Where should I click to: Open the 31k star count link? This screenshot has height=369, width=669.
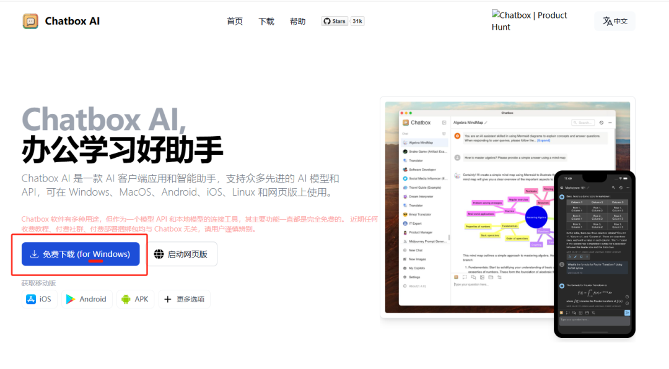[357, 21]
